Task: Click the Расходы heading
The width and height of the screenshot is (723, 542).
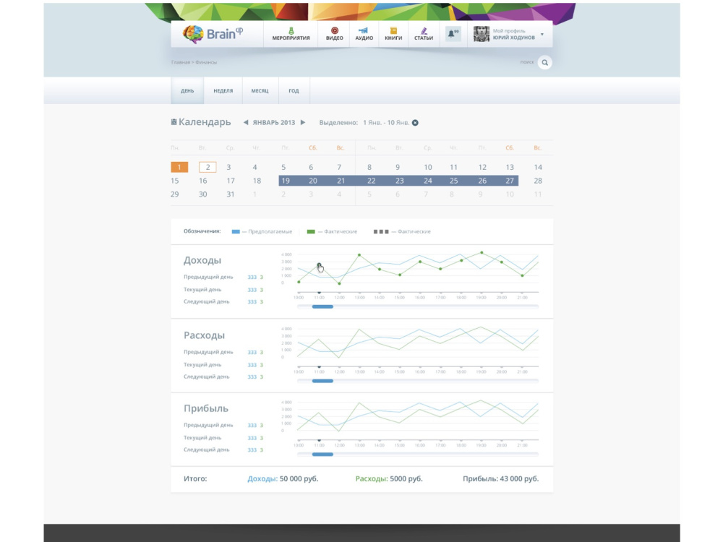Action: (x=205, y=335)
